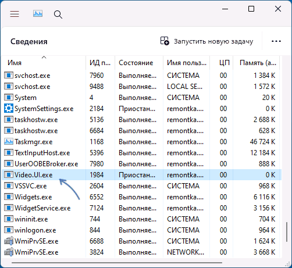
Task: Click the System process icon
Action: 9,98
